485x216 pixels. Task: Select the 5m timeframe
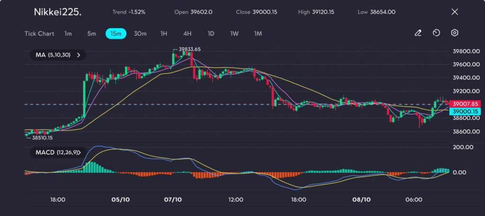(x=91, y=34)
